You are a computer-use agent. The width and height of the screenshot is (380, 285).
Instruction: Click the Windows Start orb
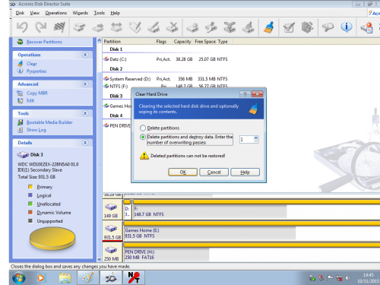(19, 278)
